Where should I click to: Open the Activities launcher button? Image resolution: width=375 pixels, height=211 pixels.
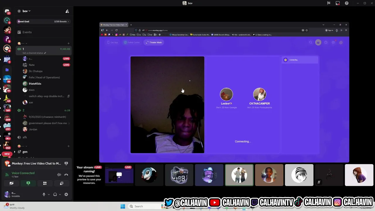pos(45,183)
